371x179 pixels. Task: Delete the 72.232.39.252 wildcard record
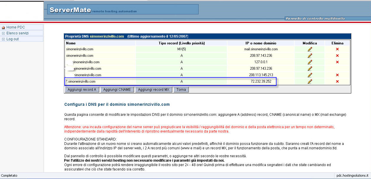point(337,81)
